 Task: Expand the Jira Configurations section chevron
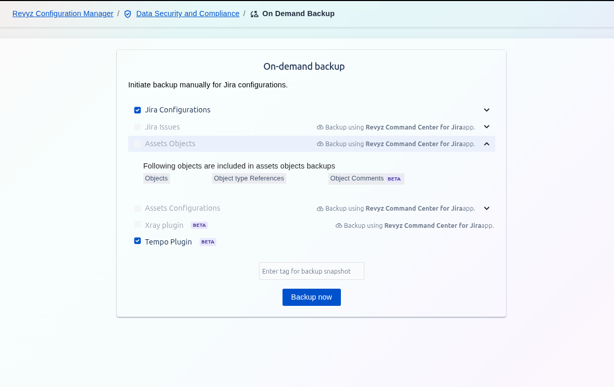(486, 110)
